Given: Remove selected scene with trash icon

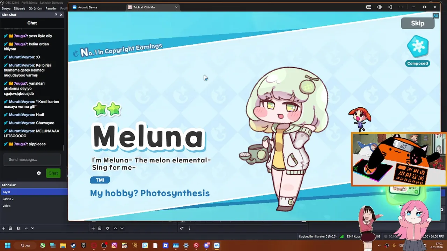Looking at the screenshot, I should pos(10,228).
